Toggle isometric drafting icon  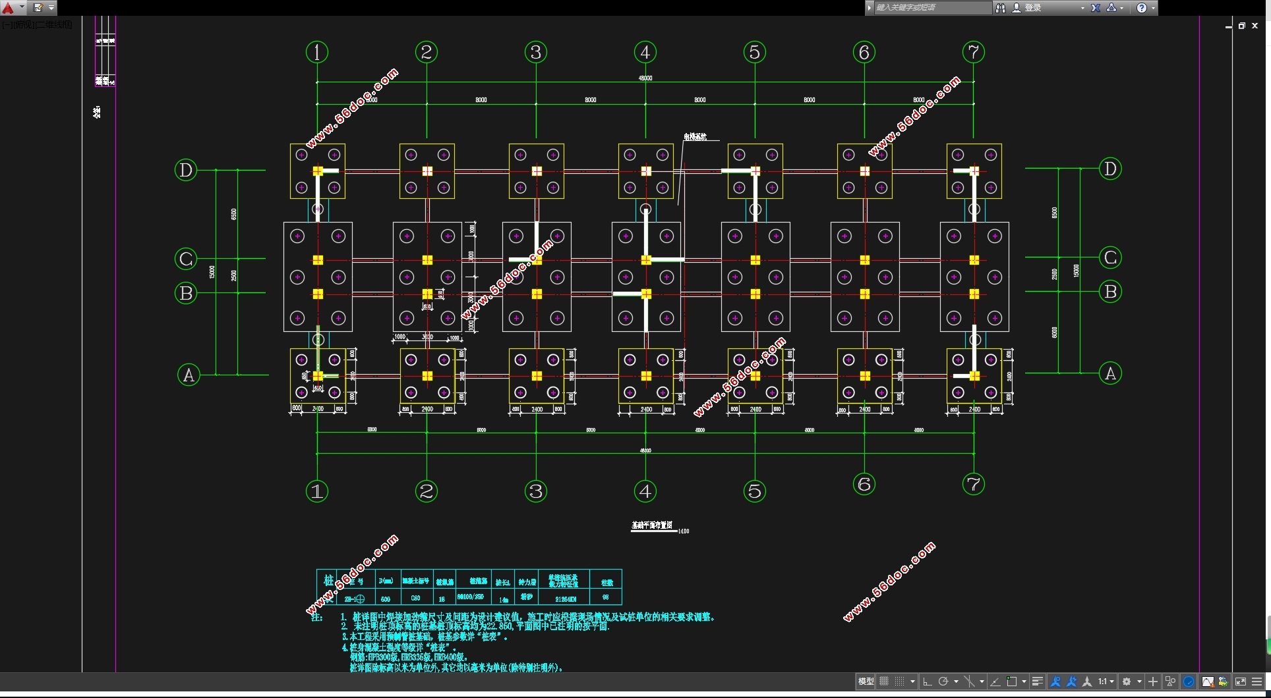click(969, 682)
